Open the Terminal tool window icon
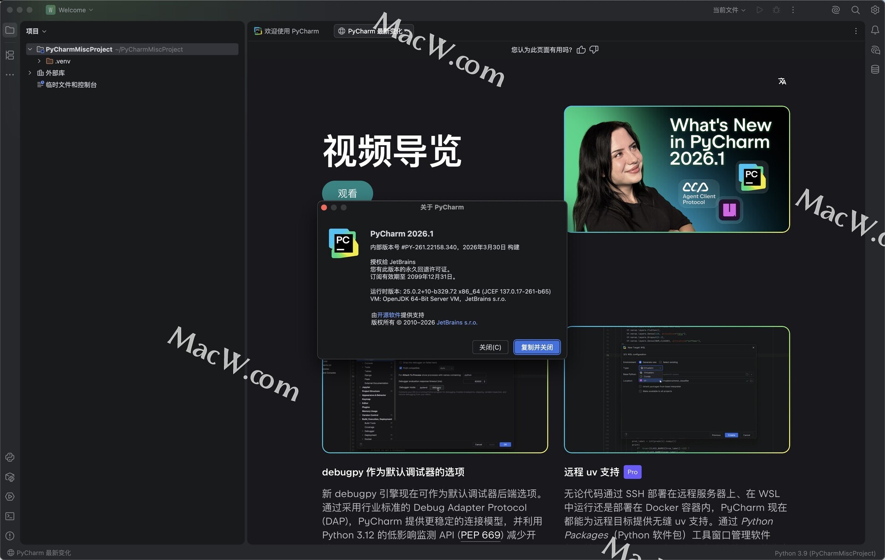The width and height of the screenshot is (885, 560). click(10, 516)
